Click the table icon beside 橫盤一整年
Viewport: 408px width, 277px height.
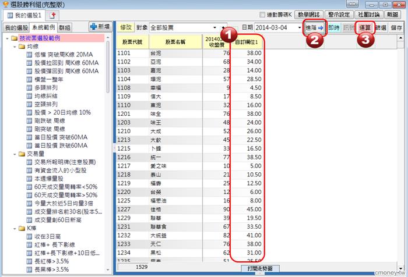(29, 80)
